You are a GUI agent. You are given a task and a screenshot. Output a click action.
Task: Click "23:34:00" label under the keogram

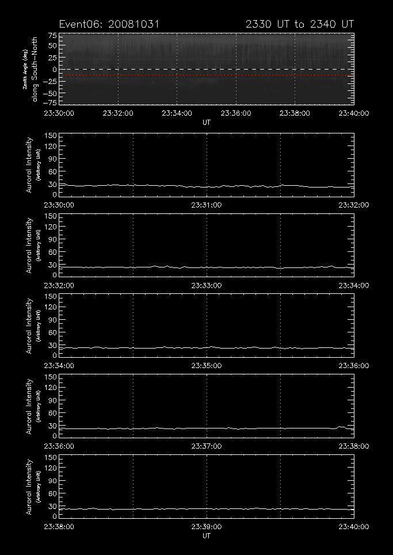coord(177,113)
